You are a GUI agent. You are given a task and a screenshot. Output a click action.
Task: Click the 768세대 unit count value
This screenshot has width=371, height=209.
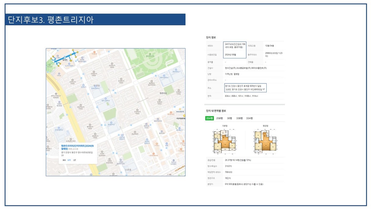click(229, 172)
